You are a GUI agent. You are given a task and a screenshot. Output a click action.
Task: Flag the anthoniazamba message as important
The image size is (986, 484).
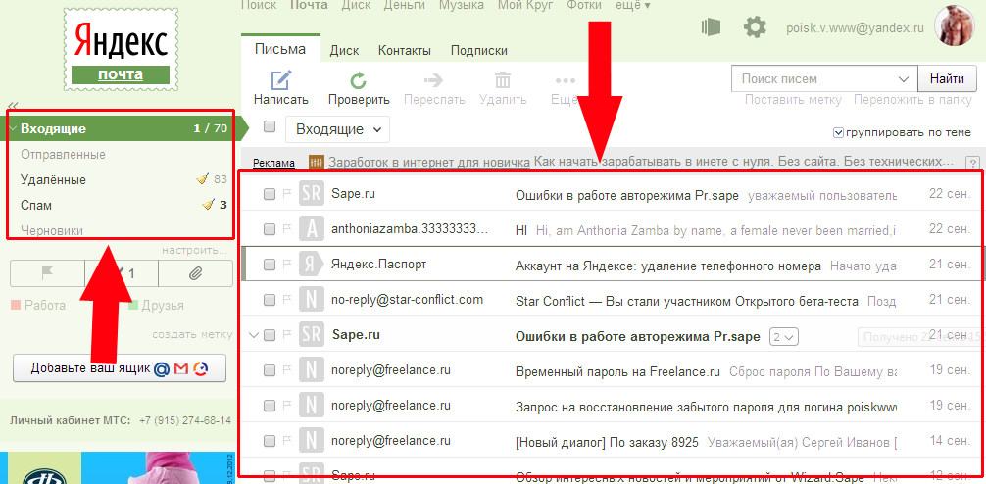(x=287, y=230)
